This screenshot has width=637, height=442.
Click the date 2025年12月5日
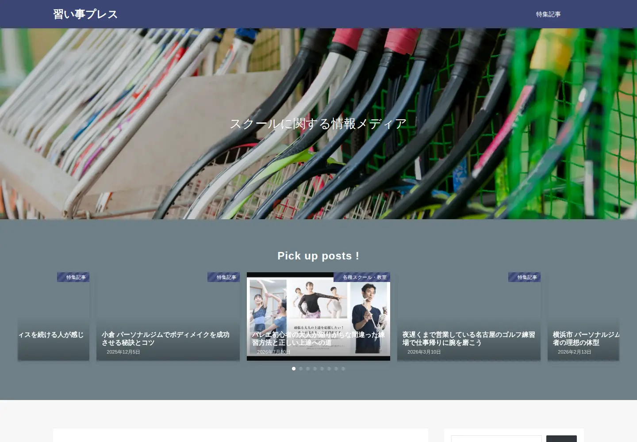click(123, 352)
